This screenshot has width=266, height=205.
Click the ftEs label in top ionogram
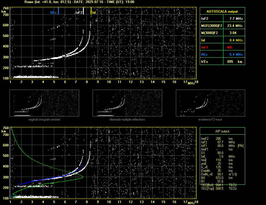coord(53,13)
